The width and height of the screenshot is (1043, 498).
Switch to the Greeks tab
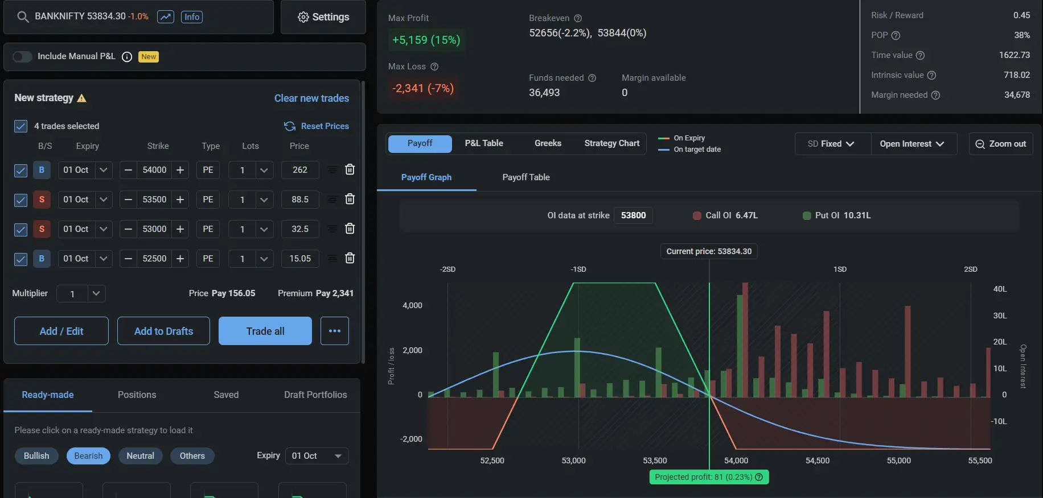tap(548, 143)
